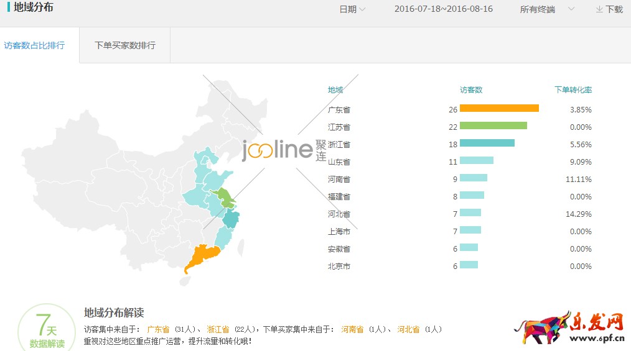Click the orange 广东省 visitor bar
Screen dimensions: 631x351
tap(499, 109)
